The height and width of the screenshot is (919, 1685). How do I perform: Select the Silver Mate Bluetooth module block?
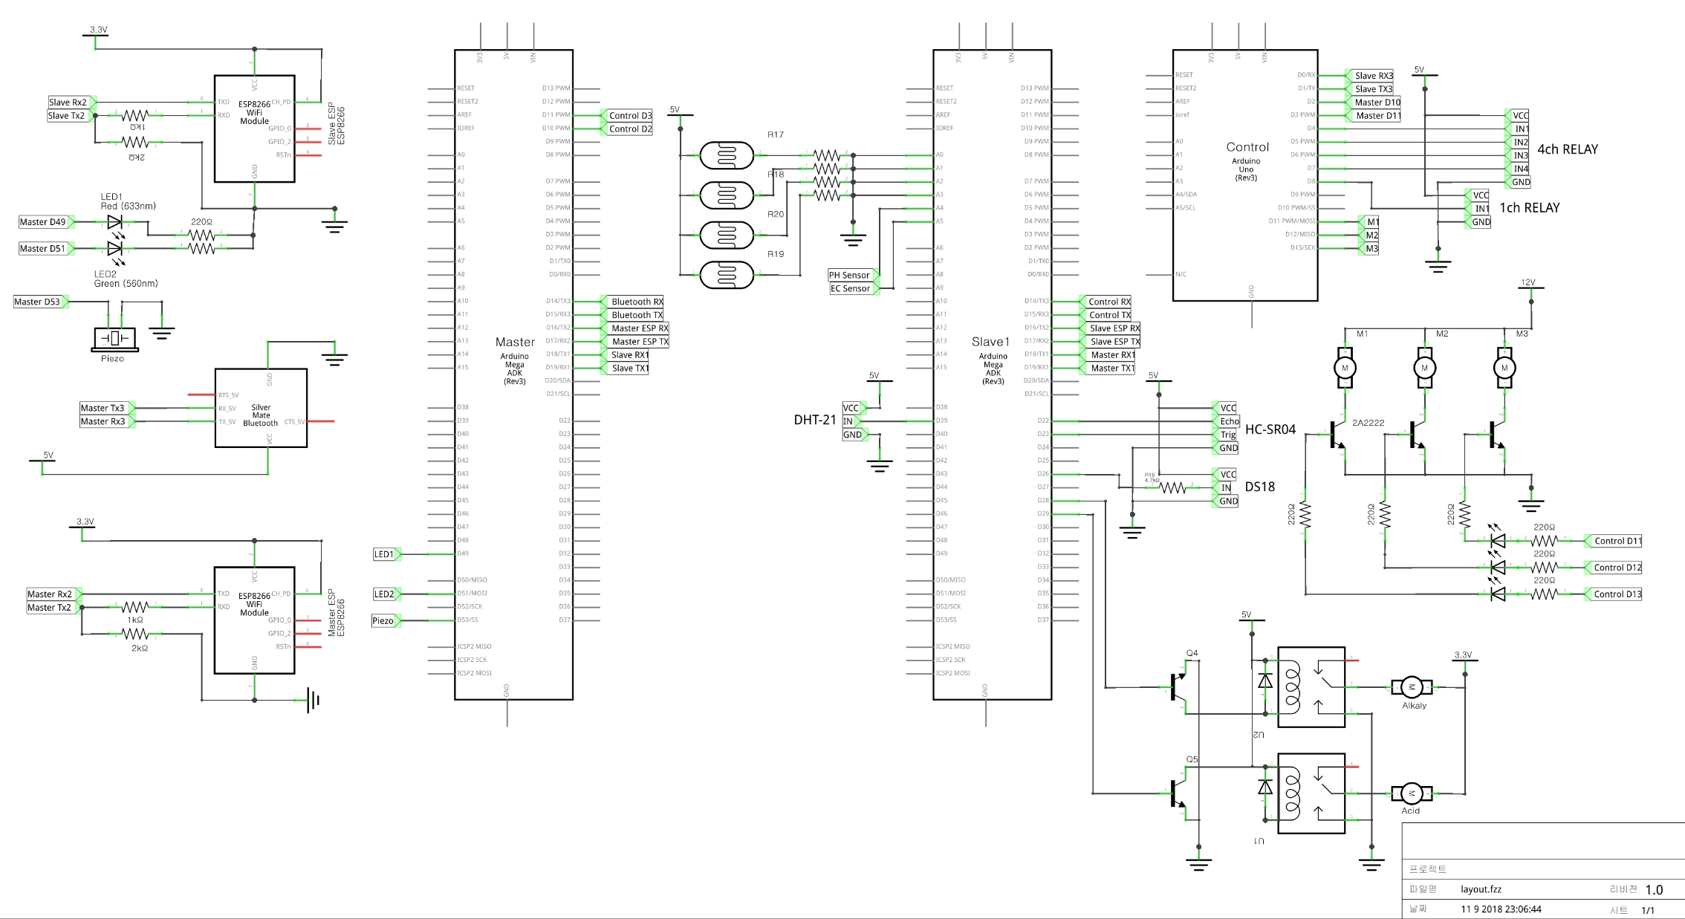tap(261, 408)
